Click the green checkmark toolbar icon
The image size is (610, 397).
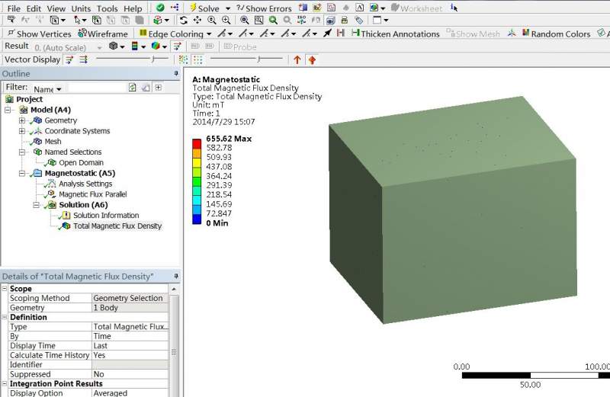point(160,8)
